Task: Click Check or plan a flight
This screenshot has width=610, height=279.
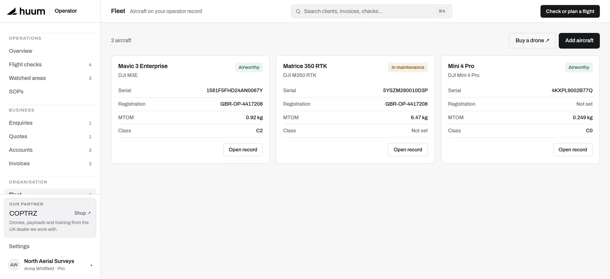Action: click(x=570, y=11)
